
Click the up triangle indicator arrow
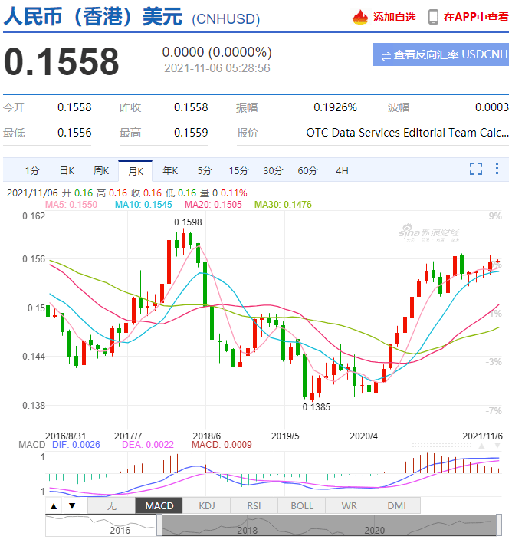click(x=54, y=505)
